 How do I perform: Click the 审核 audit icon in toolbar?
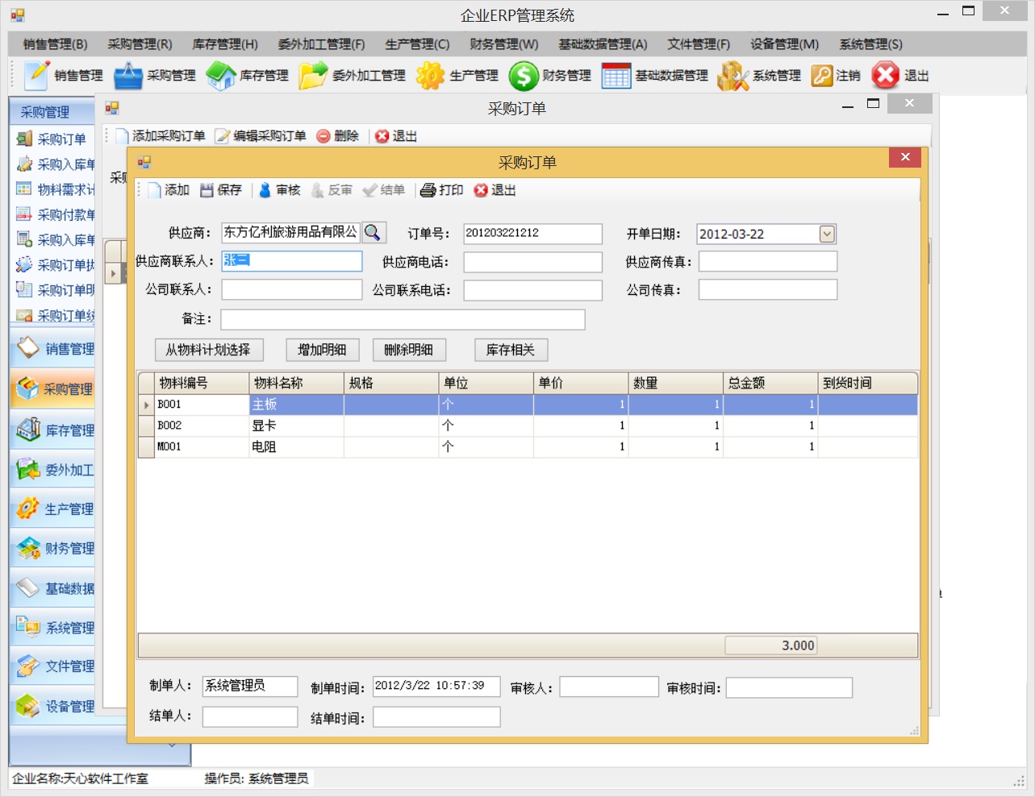(x=265, y=190)
